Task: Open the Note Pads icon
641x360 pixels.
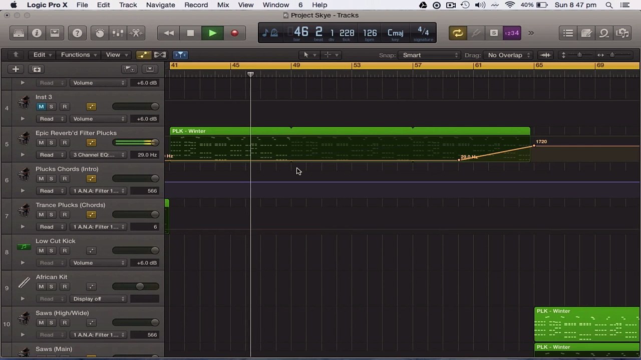Action: [586, 33]
